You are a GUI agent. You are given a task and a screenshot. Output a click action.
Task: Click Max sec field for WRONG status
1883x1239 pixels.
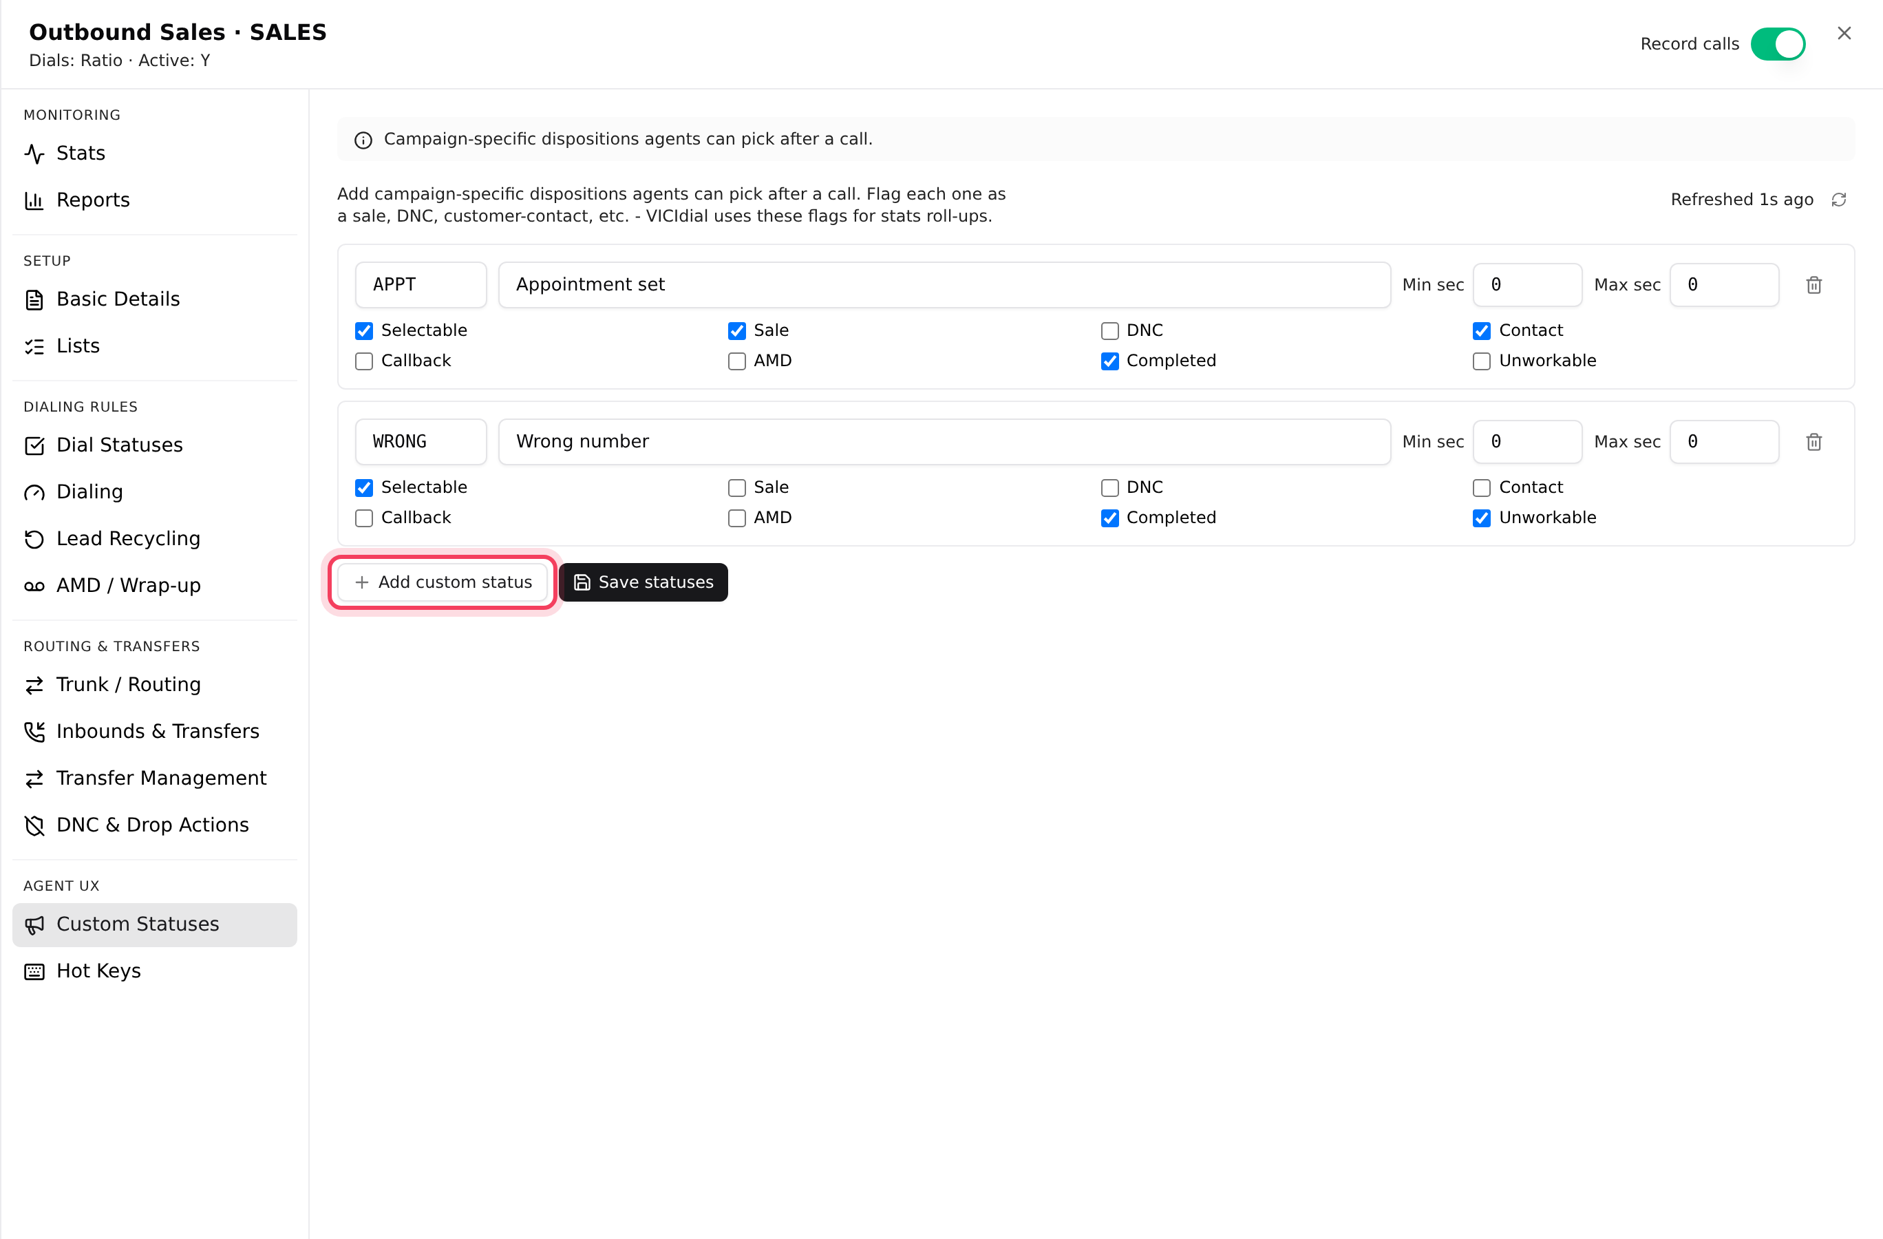click(x=1725, y=441)
